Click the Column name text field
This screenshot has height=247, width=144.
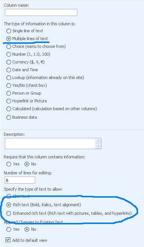(41, 13)
